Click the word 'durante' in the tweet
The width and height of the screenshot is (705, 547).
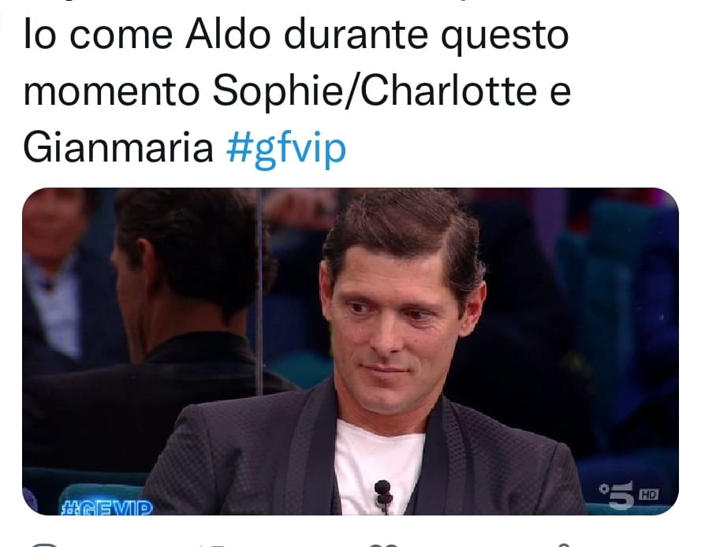[356, 35]
